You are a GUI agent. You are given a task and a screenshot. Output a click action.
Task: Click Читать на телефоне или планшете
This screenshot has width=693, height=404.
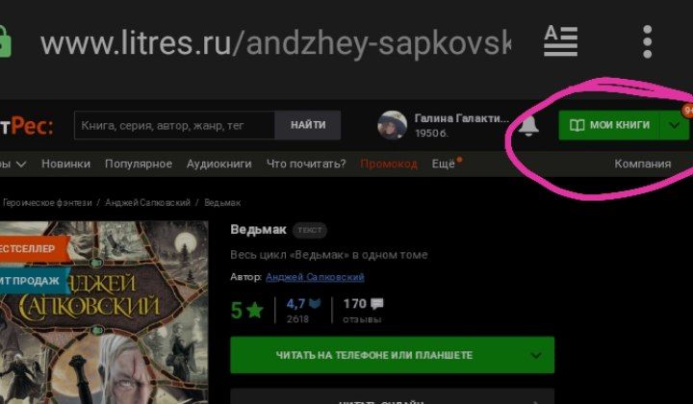coord(374,355)
